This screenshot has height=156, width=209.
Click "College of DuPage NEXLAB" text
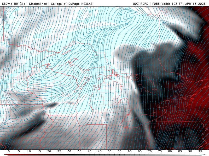(72, 4)
